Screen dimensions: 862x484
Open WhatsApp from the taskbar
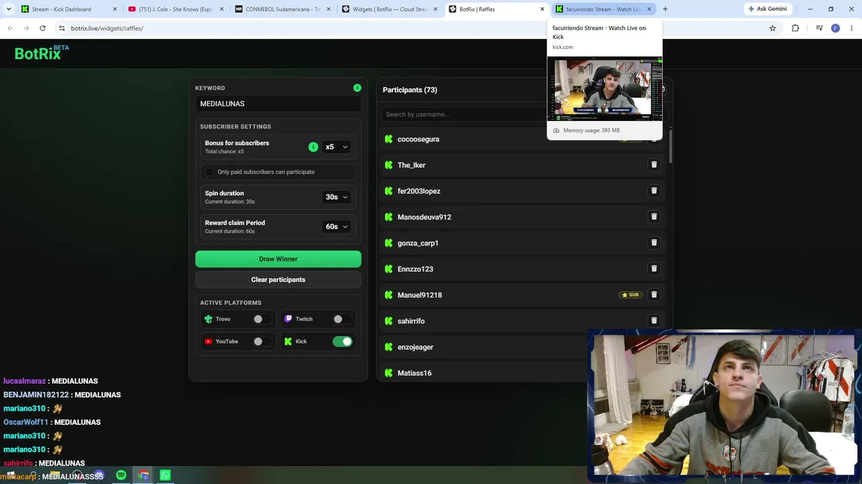pos(165,475)
